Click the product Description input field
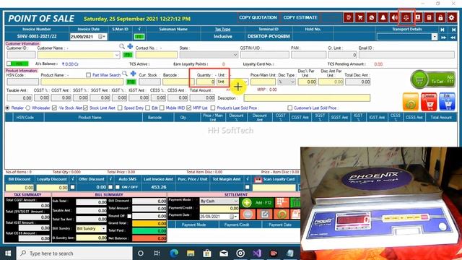 307,98
